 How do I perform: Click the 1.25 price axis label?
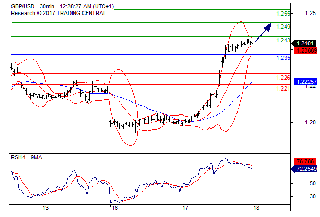pyautogui.click(x=310, y=13)
